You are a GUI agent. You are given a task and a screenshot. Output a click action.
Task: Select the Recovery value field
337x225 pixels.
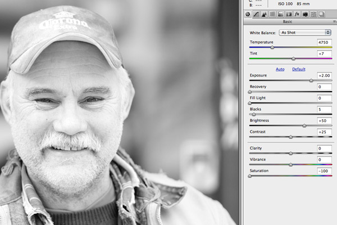pyautogui.click(x=324, y=87)
